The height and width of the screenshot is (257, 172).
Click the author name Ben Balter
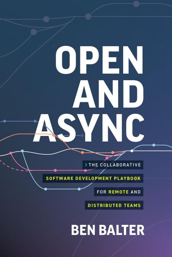pyautogui.click(x=108, y=230)
